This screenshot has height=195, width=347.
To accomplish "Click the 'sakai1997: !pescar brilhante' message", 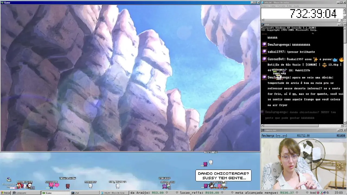I will 291,52.
